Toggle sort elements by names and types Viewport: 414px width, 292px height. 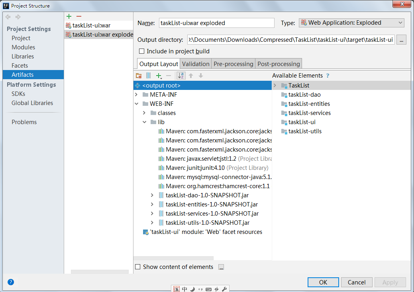[x=181, y=76]
